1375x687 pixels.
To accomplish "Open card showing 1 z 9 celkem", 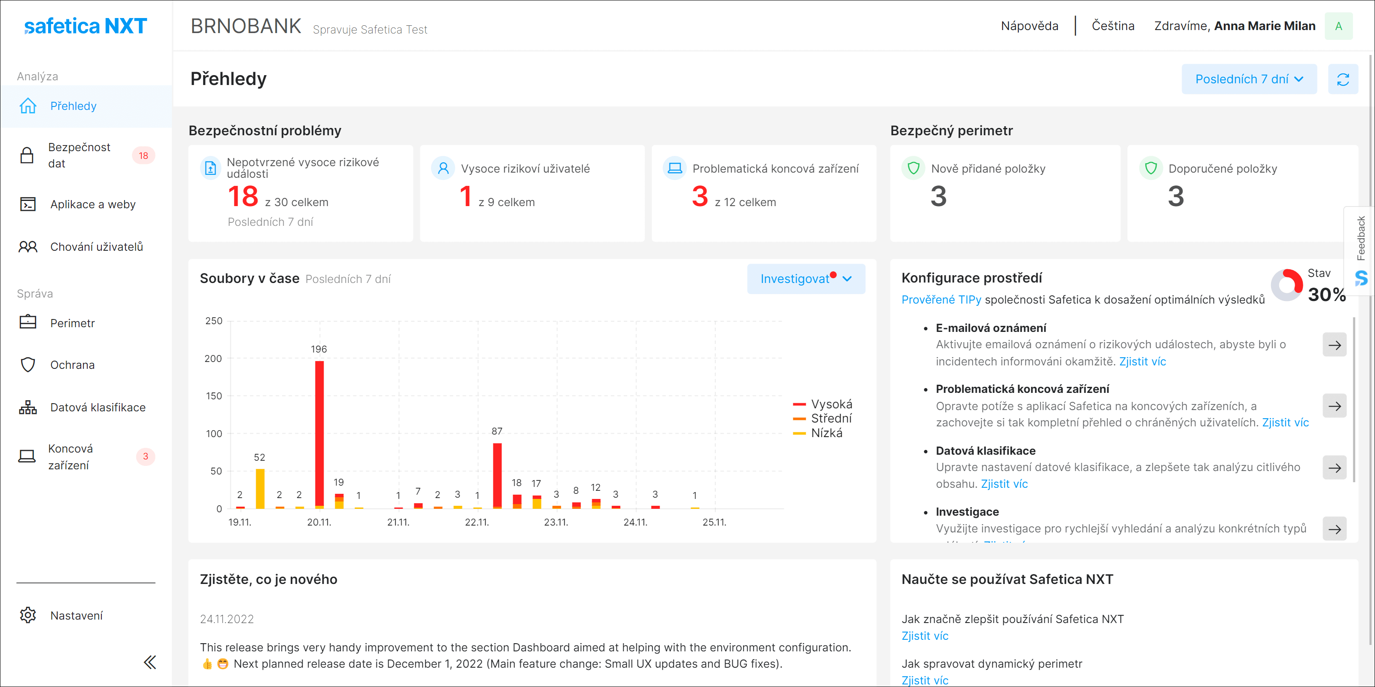I will (x=532, y=193).
